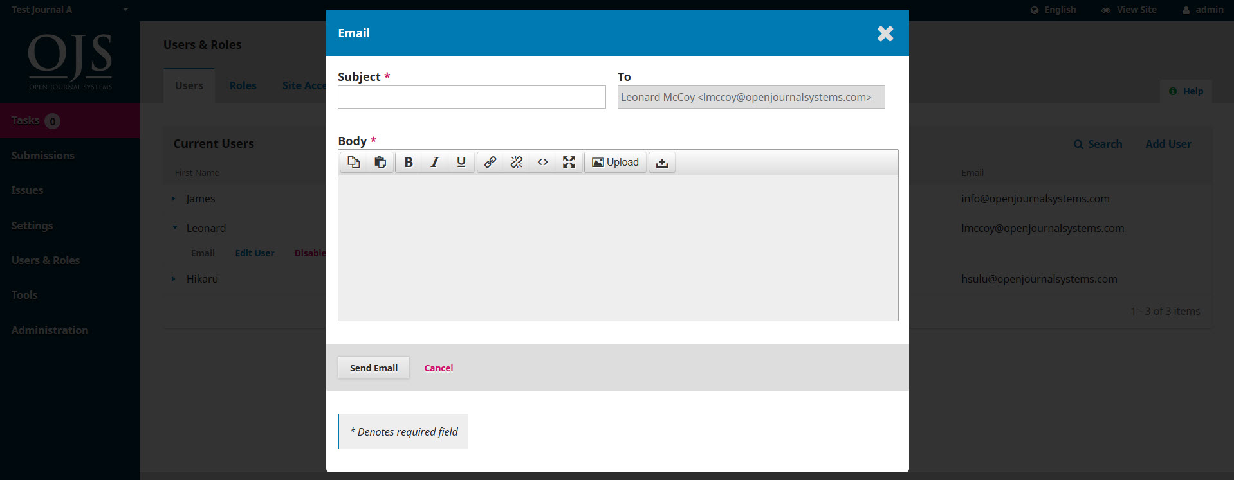The width and height of the screenshot is (1234, 480).
Task: Toggle underline formatting in email body
Action: pyautogui.click(x=461, y=163)
